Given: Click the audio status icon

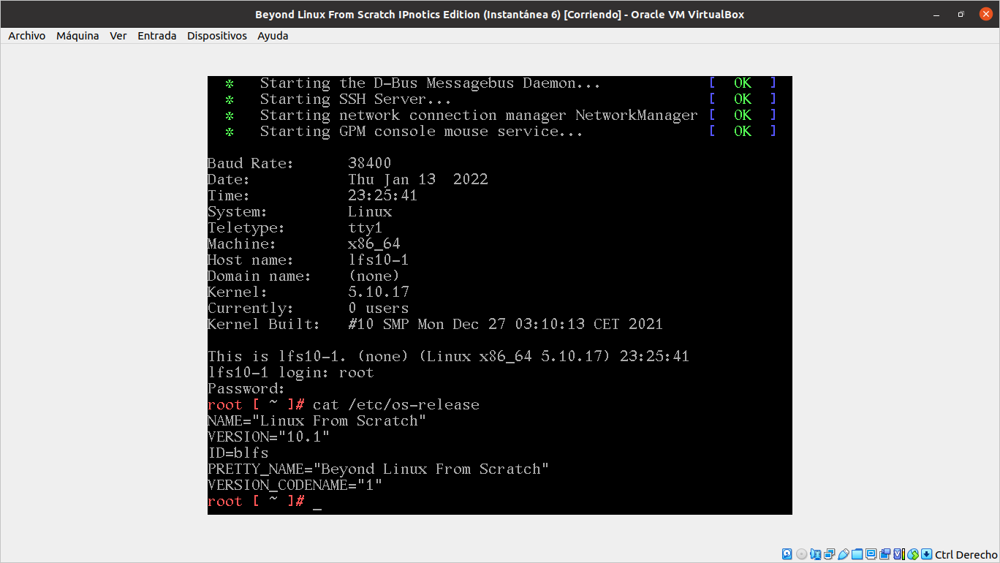Looking at the screenshot, I should (816, 554).
